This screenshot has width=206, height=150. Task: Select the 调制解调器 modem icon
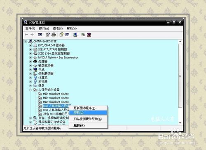pyautogui.click(x=35, y=74)
